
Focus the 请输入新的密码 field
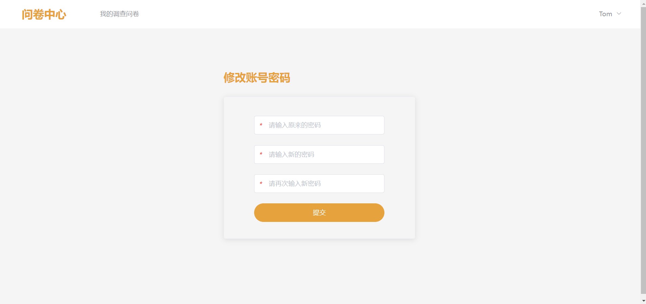[x=319, y=154]
